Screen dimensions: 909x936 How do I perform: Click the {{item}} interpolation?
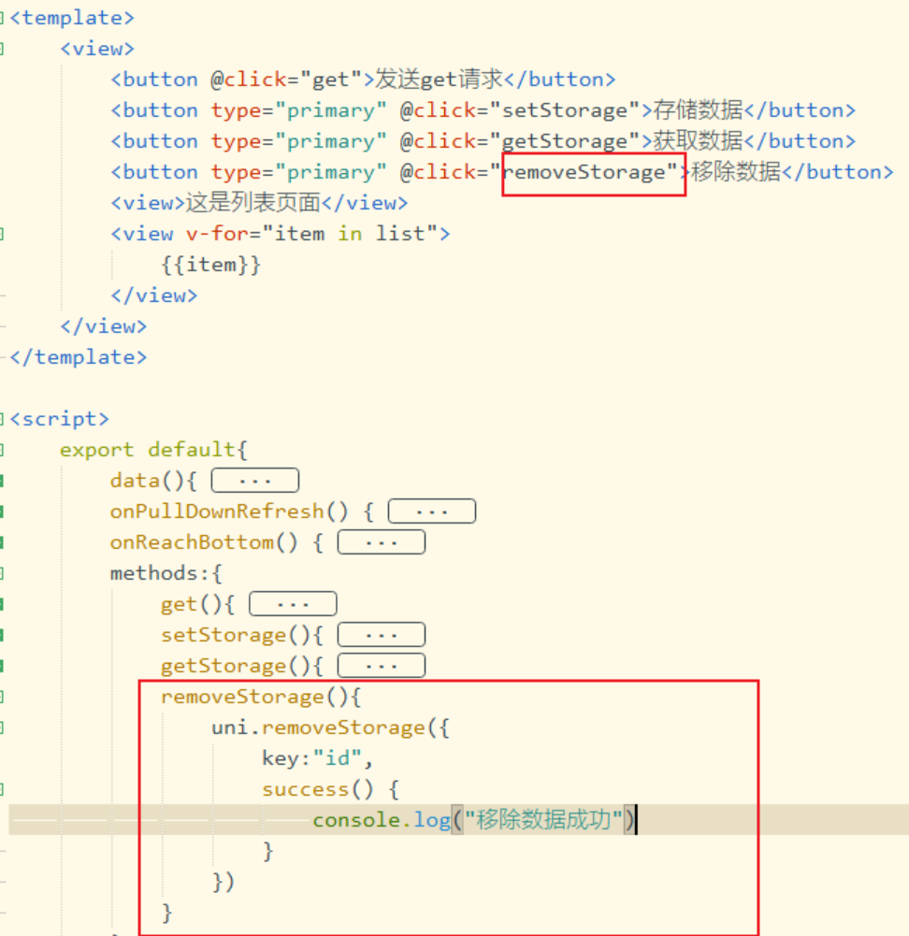coord(211,265)
